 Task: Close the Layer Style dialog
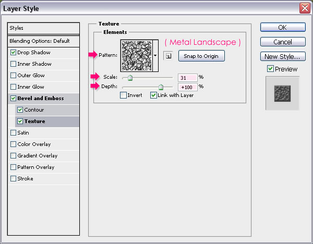(x=305, y=8)
